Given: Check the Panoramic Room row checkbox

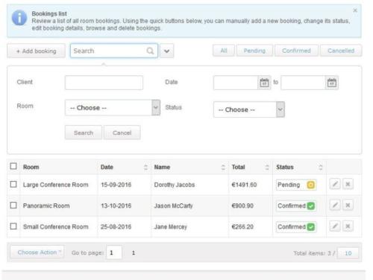Looking at the screenshot, I should point(13,206).
